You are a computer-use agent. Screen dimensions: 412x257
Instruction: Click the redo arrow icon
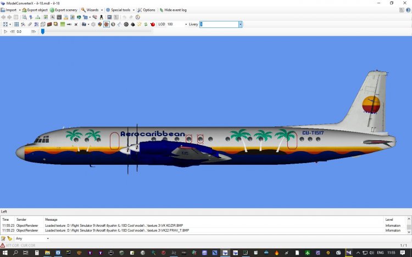click(131, 17)
